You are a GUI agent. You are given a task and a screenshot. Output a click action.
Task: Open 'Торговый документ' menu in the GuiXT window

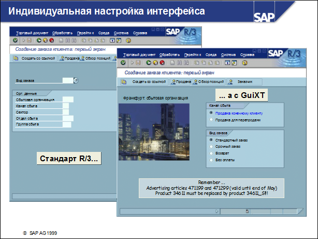coord(140,54)
